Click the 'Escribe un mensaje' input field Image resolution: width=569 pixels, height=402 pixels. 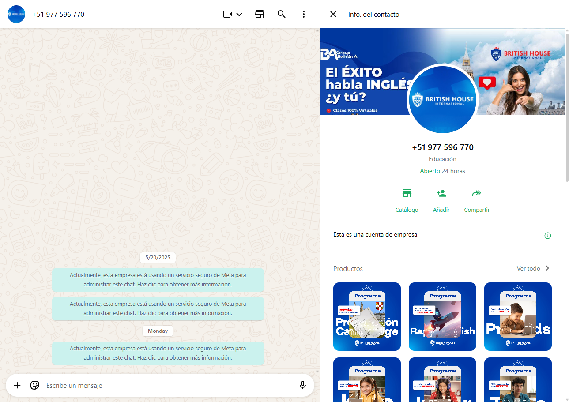coord(170,386)
